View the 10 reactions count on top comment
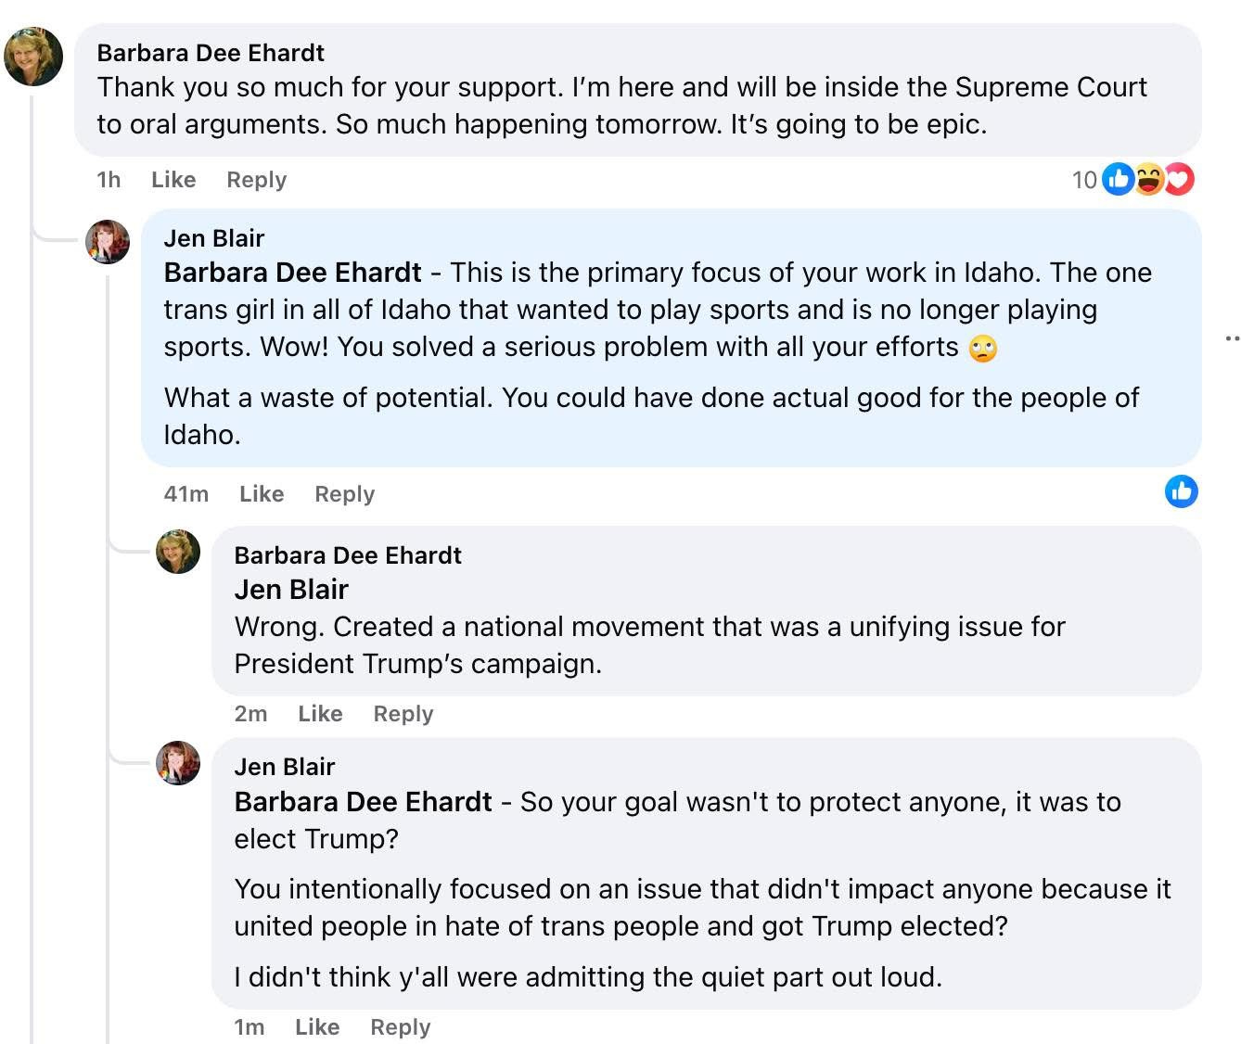This screenshot has width=1241, height=1044. tap(1084, 180)
